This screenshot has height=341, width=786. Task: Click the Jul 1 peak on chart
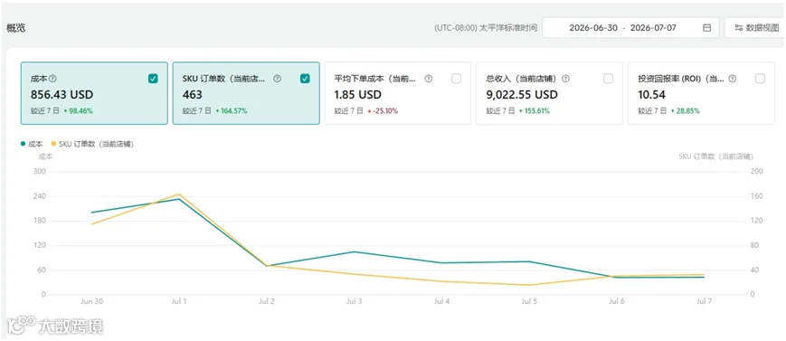tap(179, 194)
